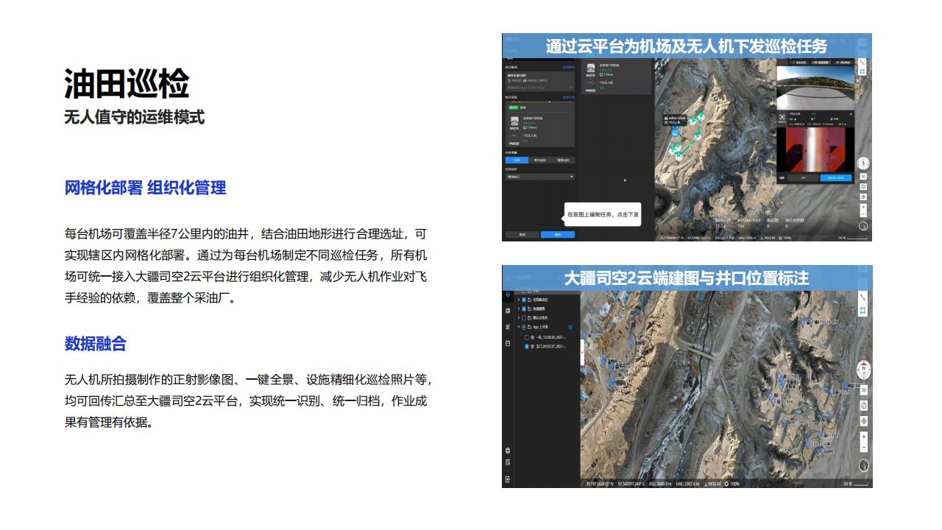942x530 pixels.
Task: Click the blue confirm button in task panel
Action: (557, 235)
